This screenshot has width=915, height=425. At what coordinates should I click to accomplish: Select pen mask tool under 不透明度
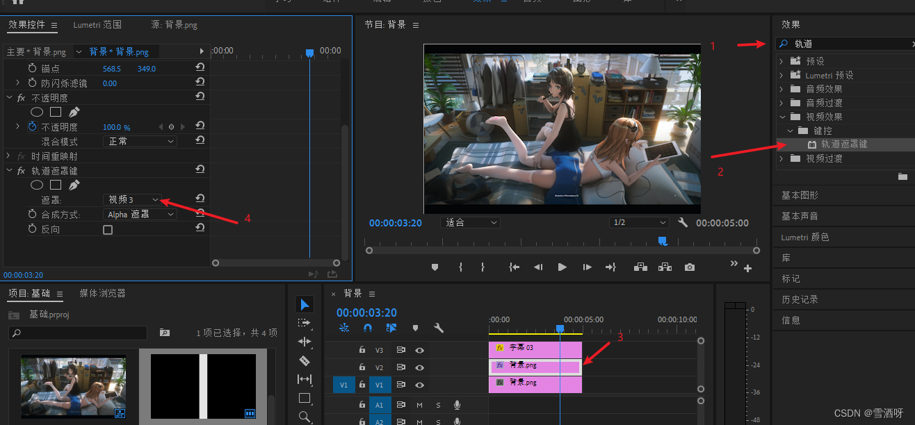click(x=74, y=112)
